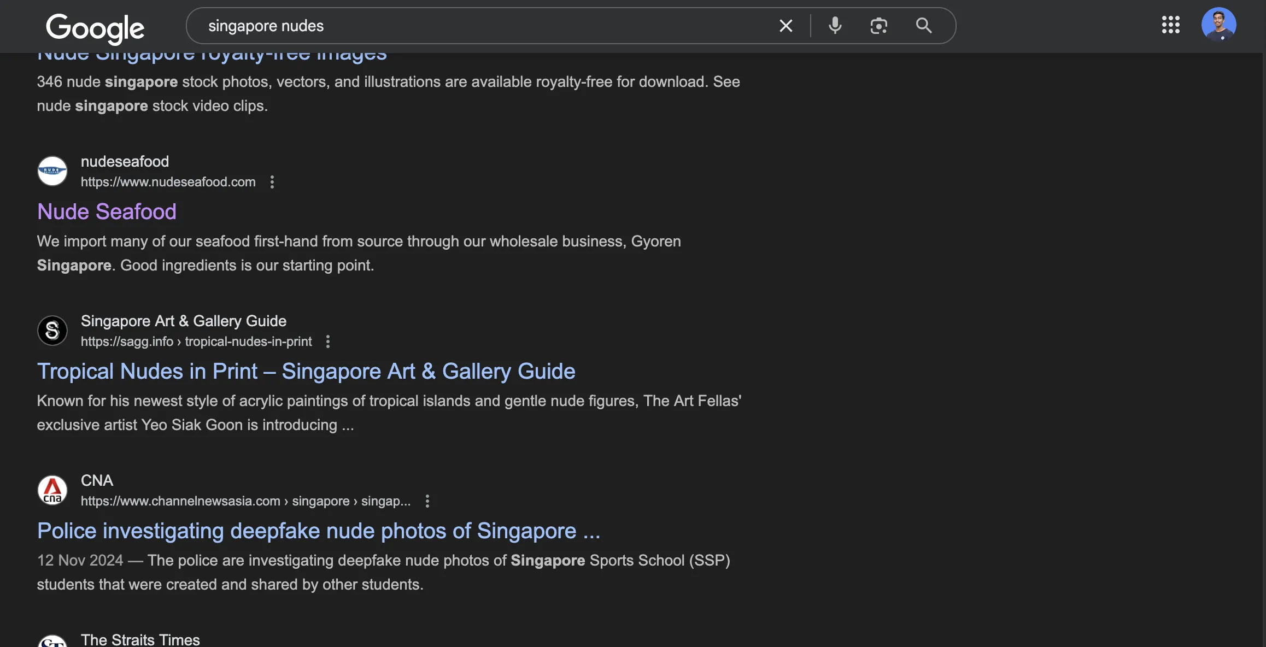Open the Nude Seafood result link
The height and width of the screenshot is (647, 1266).
coord(107,211)
